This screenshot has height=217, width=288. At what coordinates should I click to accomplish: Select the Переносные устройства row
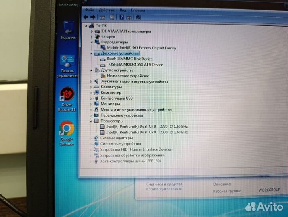(122, 115)
